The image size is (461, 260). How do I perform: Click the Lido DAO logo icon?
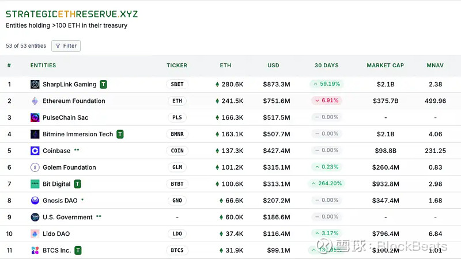click(x=35, y=234)
